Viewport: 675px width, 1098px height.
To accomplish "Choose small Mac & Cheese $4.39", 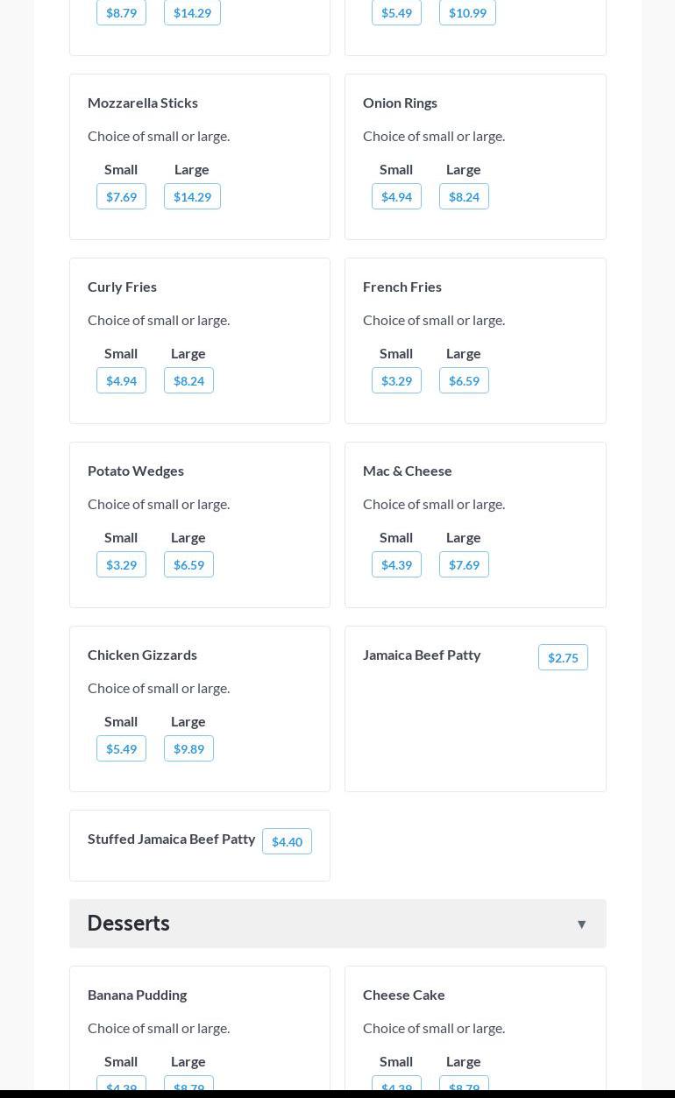I will coord(396,564).
